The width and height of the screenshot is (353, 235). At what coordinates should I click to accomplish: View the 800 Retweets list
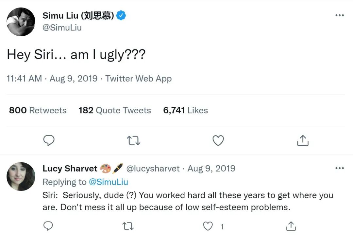[x=38, y=110]
